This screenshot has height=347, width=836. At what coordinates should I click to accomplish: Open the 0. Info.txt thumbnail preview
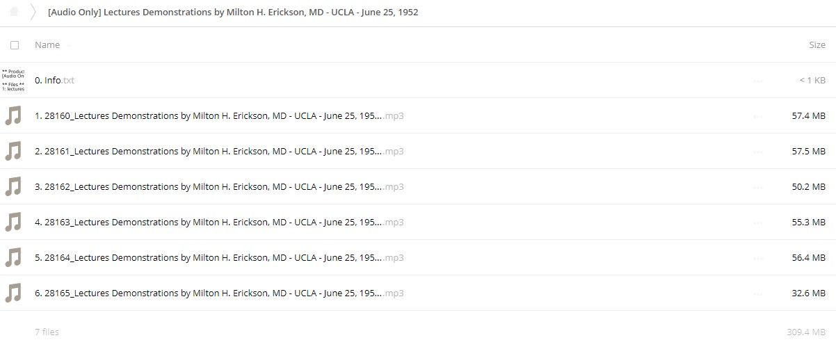13,80
